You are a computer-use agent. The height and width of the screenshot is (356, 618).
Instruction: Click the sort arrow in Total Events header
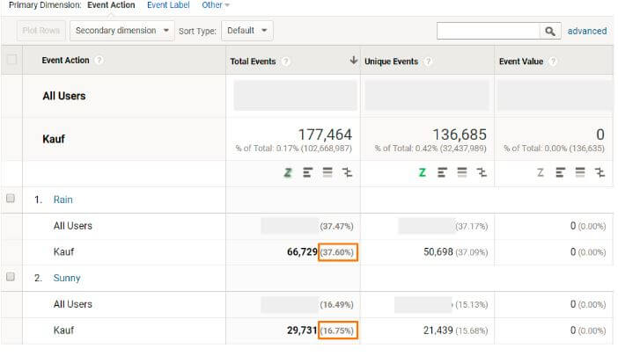[353, 61]
